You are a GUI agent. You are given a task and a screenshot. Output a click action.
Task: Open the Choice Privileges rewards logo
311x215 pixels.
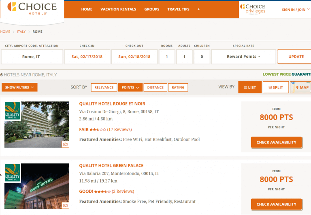click(x=253, y=9)
